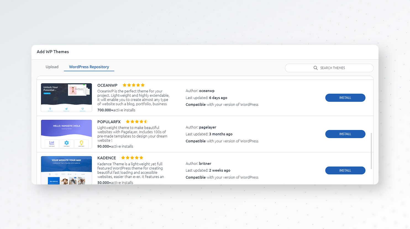Click the OCEANWP theme title
The width and height of the screenshot is (410, 229).
(107, 85)
